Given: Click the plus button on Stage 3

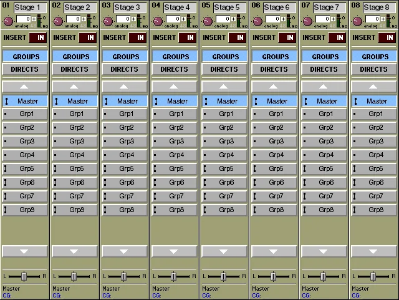Looking at the screenshot, I should (x=133, y=19).
